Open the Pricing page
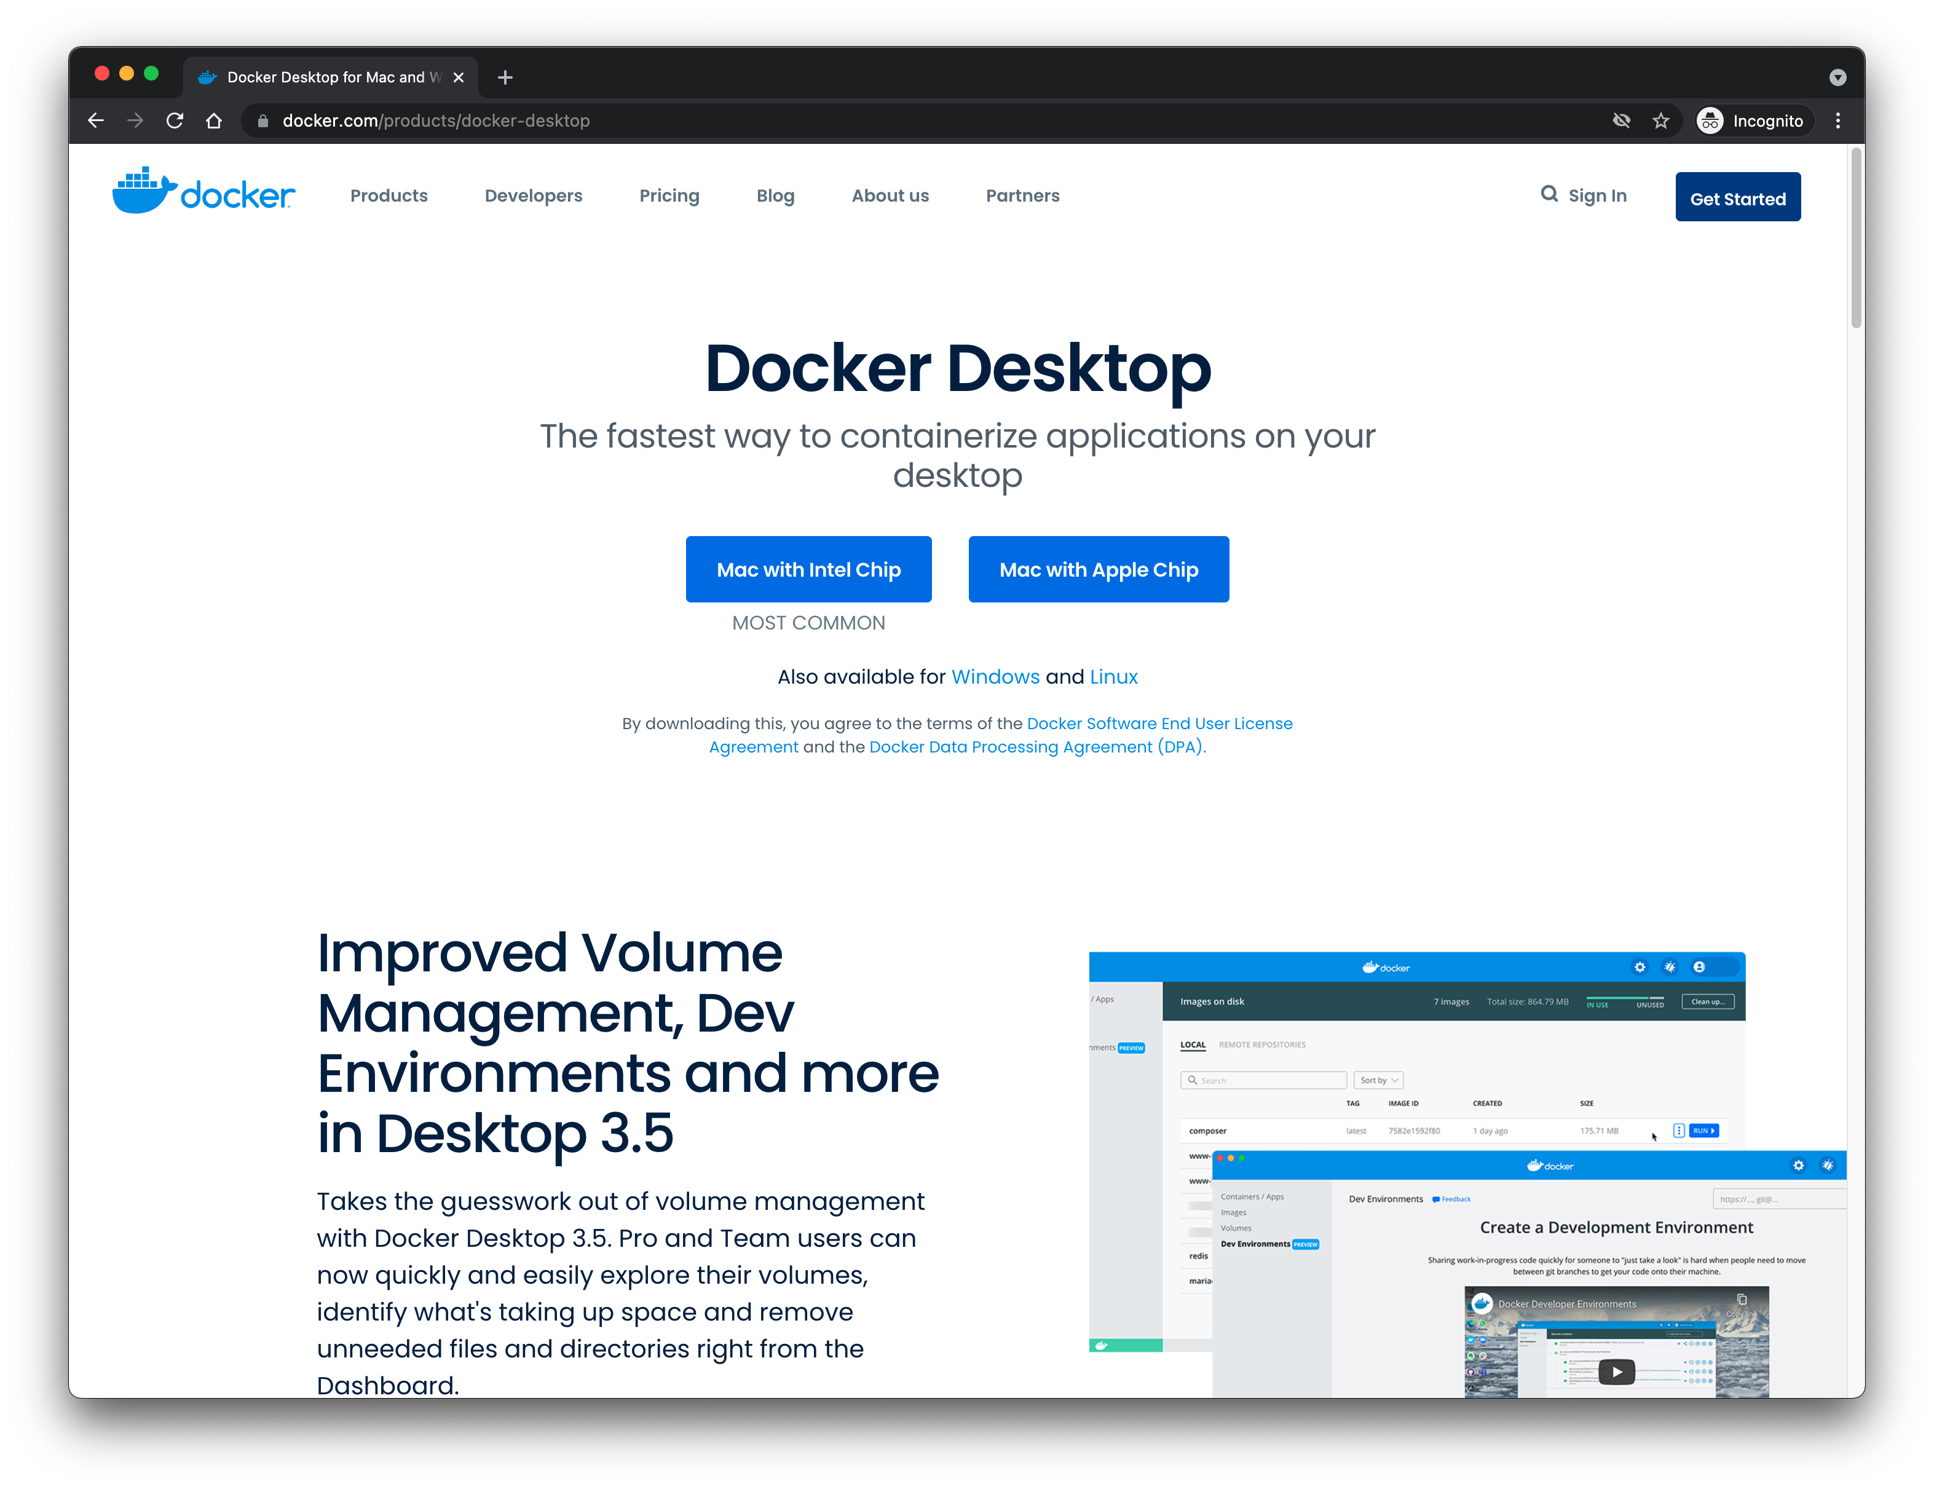The width and height of the screenshot is (1934, 1489). (669, 196)
